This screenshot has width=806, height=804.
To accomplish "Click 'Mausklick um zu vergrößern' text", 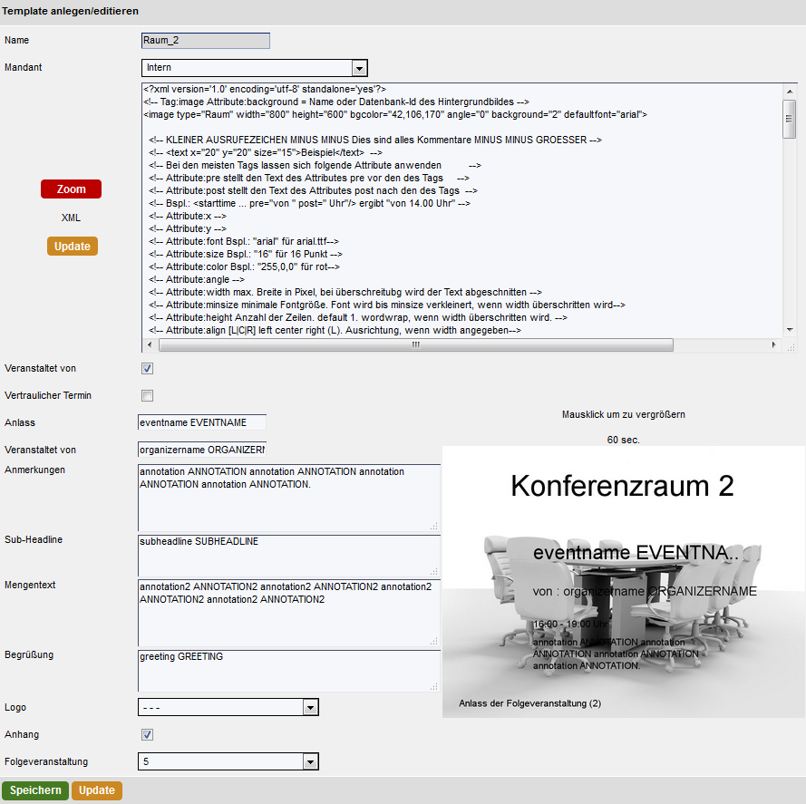I will click(x=624, y=414).
